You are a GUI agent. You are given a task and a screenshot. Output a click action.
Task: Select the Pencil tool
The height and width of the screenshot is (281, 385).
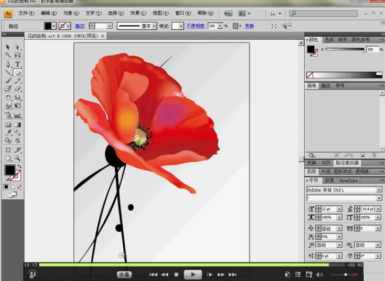pyautogui.click(x=18, y=81)
